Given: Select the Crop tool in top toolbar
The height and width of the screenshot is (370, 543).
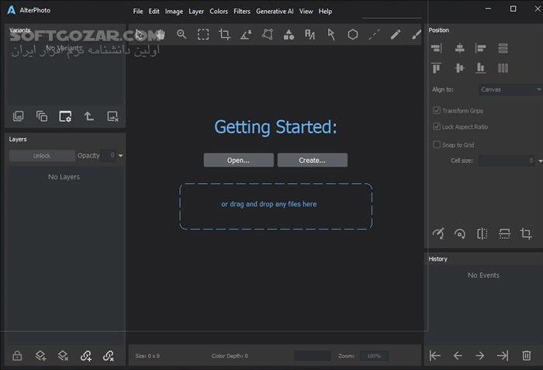Looking at the screenshot, I should click(x=224, y=34).
